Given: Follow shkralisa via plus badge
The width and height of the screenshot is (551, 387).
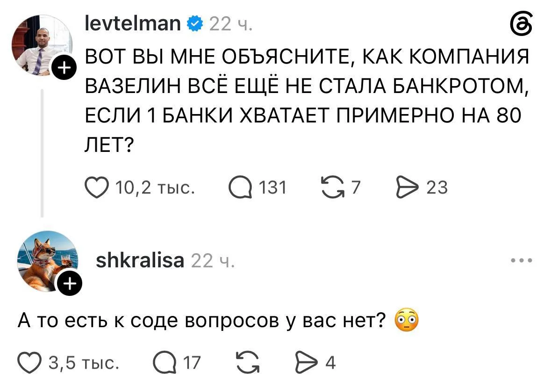Looking at the screenshot, I should (x=70, y=283).
